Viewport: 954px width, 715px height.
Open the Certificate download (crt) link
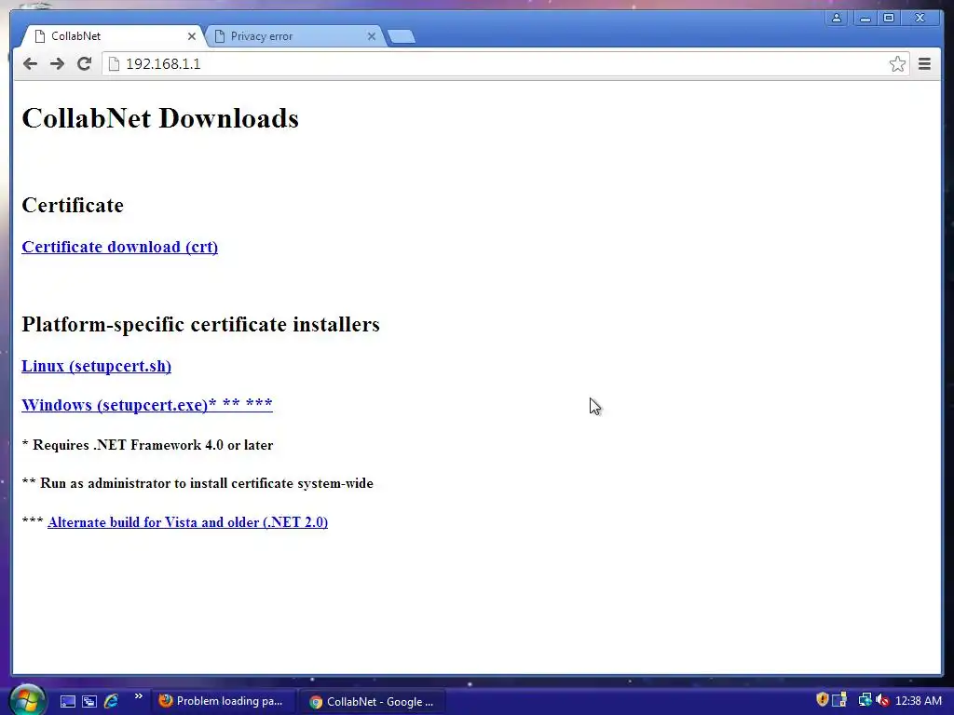pos(120,247)
